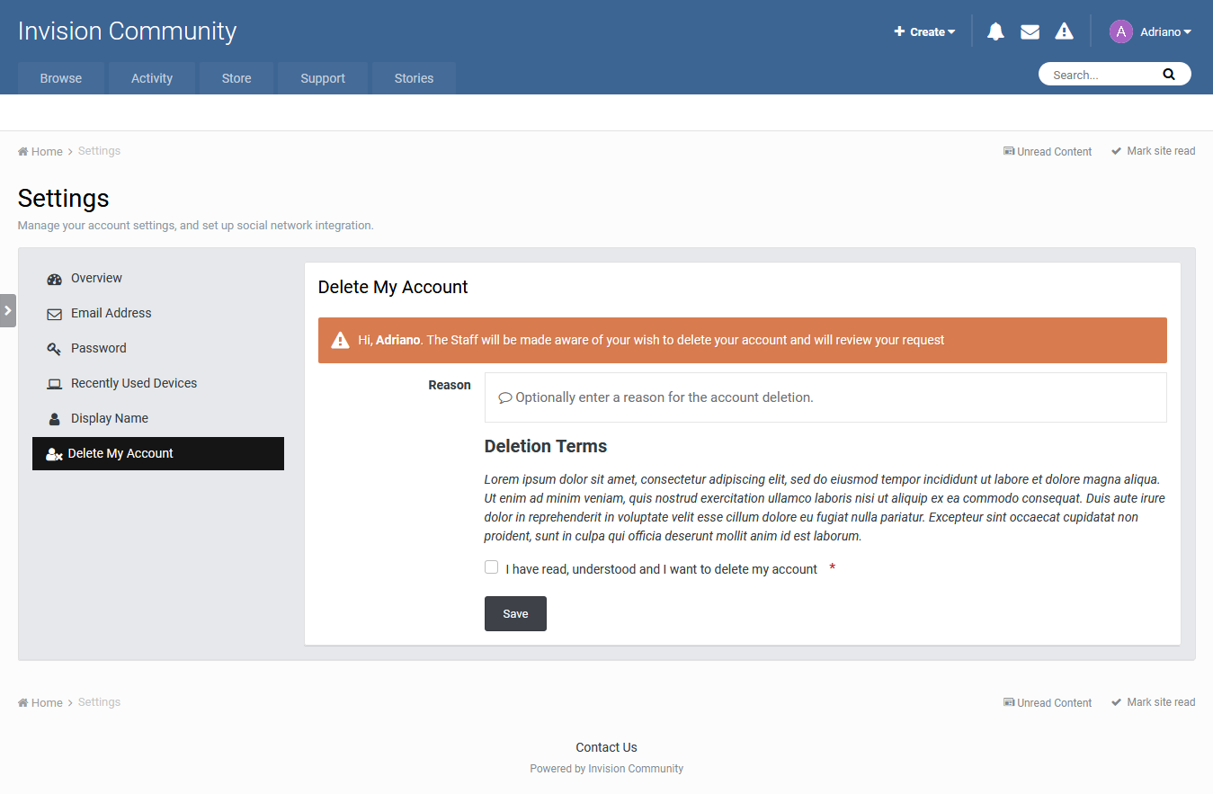Click the bottom Mark site read checkmark icon
Image resolution: width=1213 pixels, height=794 pixels.
[1117, 702]
